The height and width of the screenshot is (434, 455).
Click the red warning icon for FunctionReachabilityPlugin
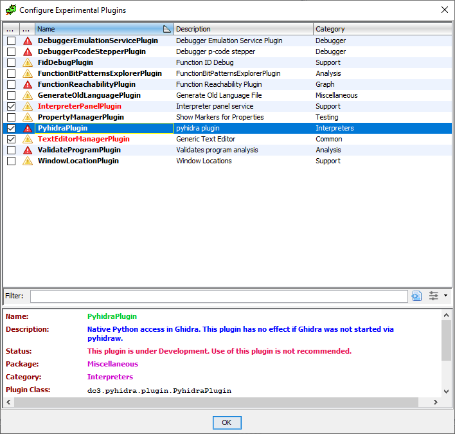point(28,84)
